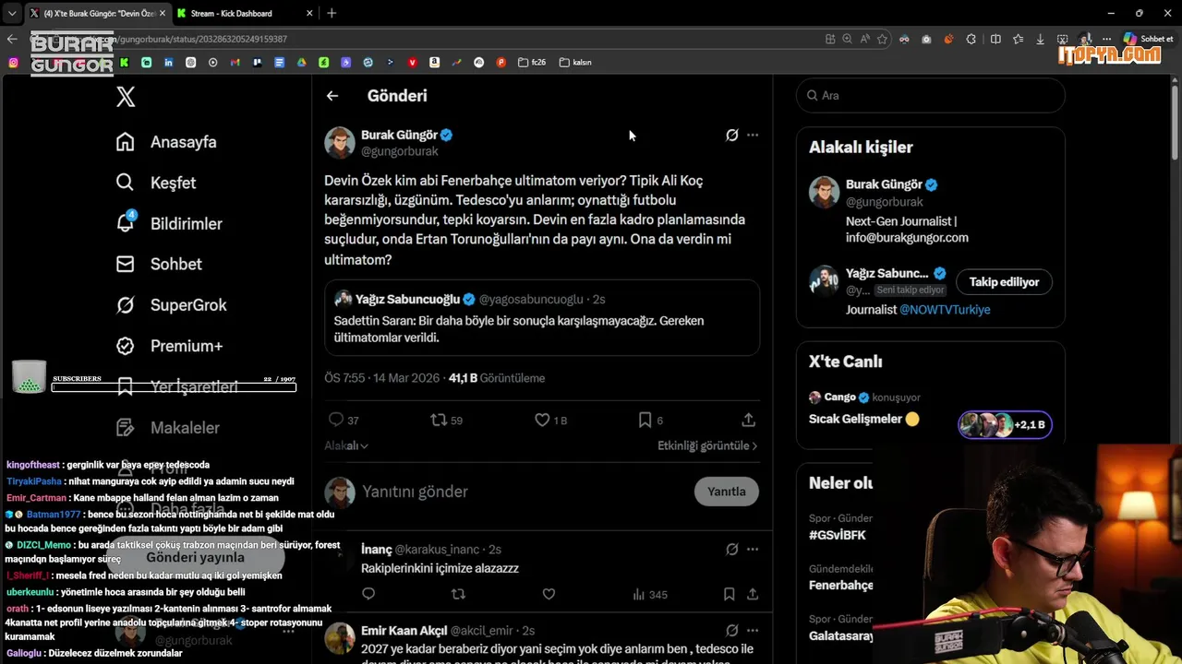This screenshot has width=1182, height=664.
Task: Click the X logo in the sidebar
Action: (126, 96)
